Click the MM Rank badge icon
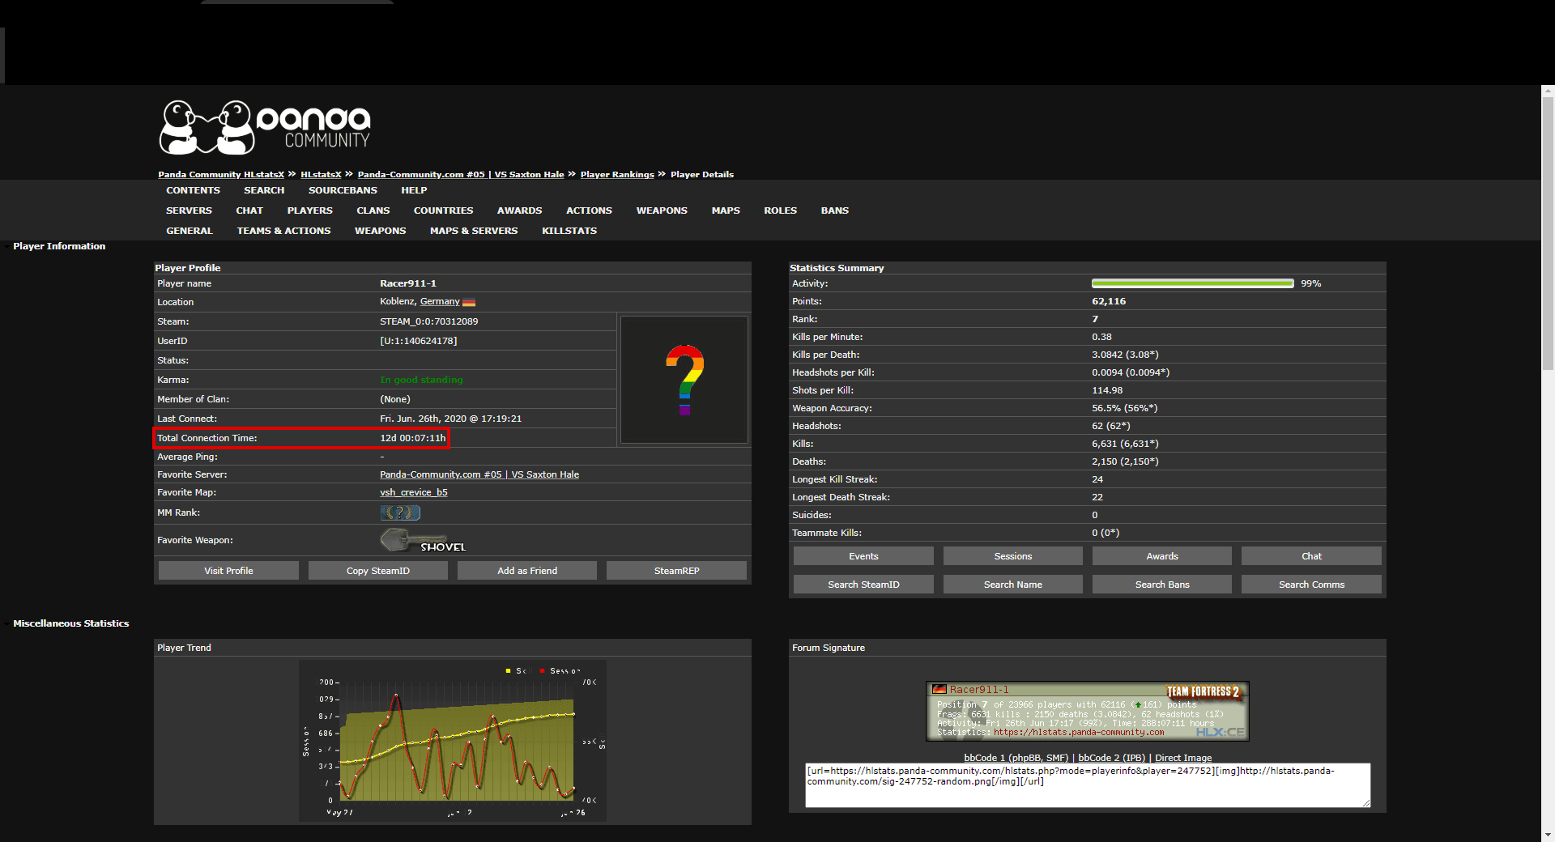The image size is (1555, 842). [400, 512]
